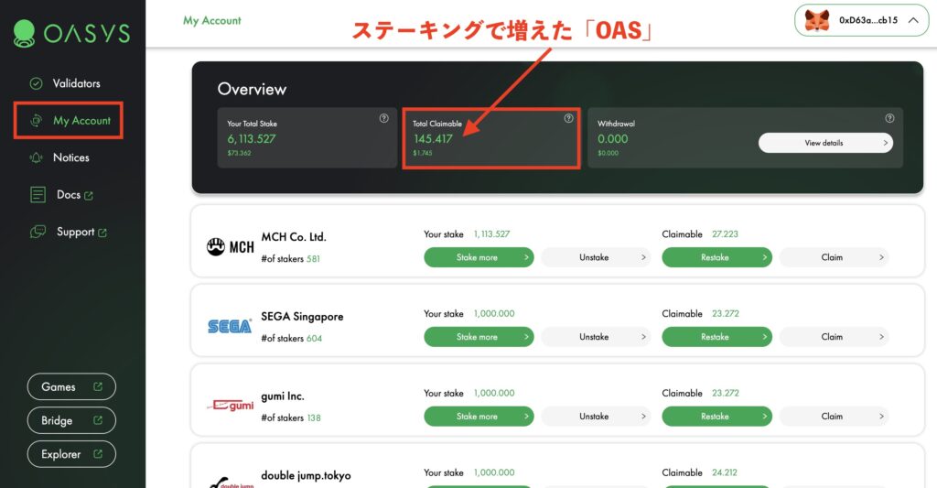Click SEGA Singapore stakers count 604
The height and width of the screenshot is (488, 937).
[x=314, y=339]
